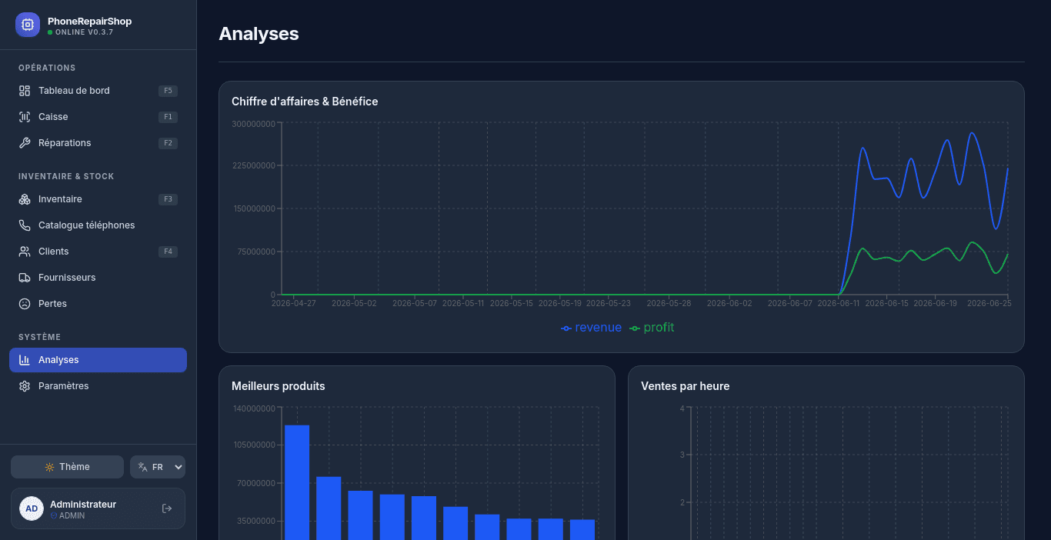Select the Clients menu item

point(98,252)
